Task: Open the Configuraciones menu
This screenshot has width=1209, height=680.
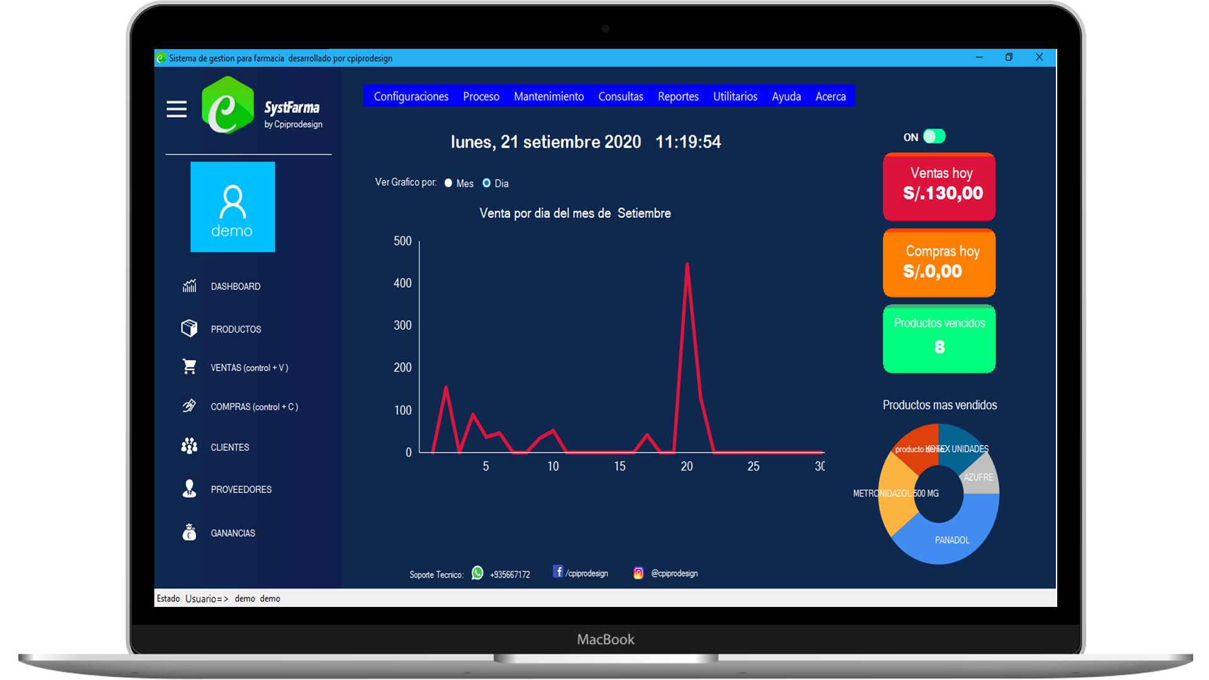Action: tap(411, 96)
